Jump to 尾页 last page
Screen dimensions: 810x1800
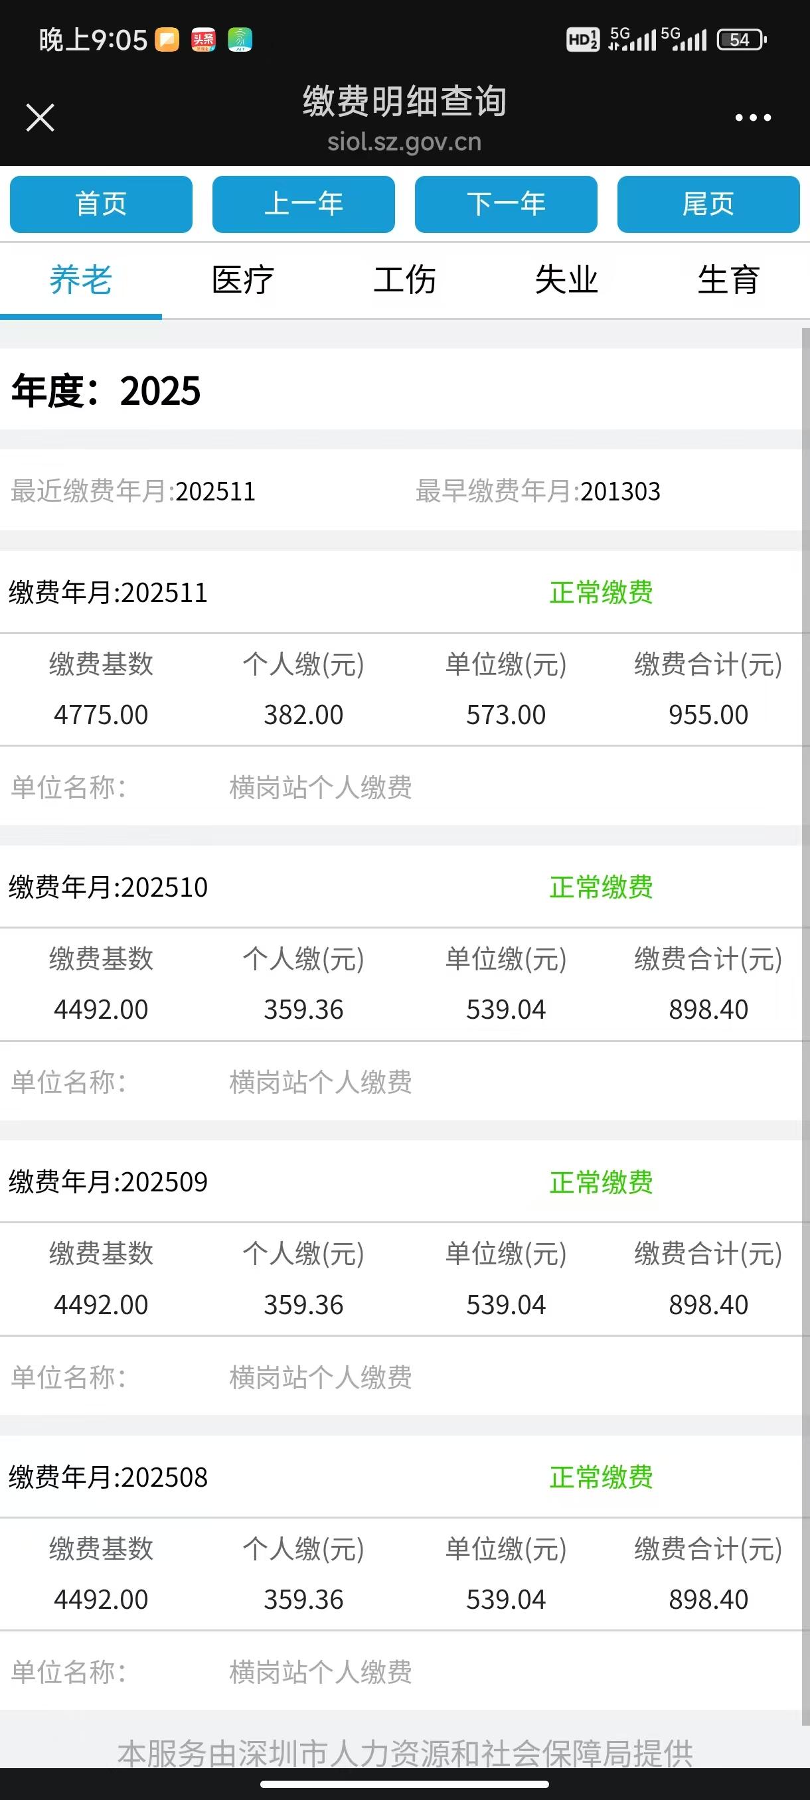click(708, 204)
